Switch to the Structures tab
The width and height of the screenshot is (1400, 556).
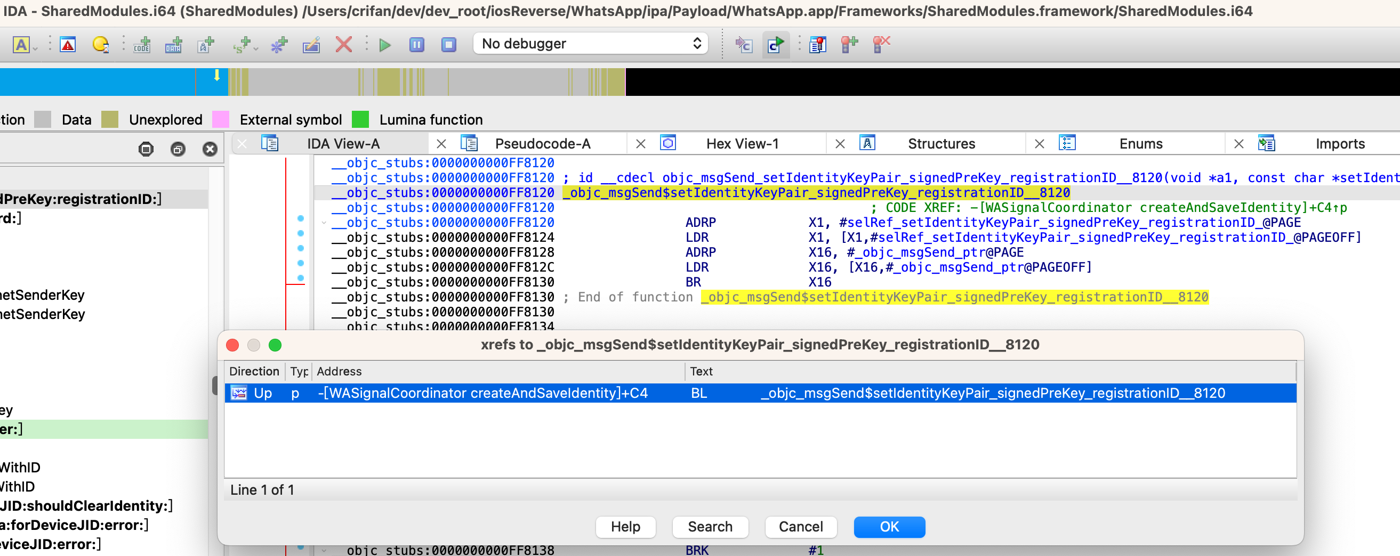pos(942,144)
